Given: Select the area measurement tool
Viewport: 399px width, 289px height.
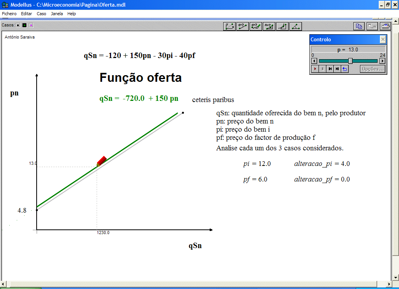Looking at the screenshot, I should pos(269,26).
